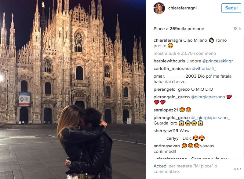Open the @vittoriaali_ mention
Viewport: 244px width, 179px height.
(x=204, y=68)
